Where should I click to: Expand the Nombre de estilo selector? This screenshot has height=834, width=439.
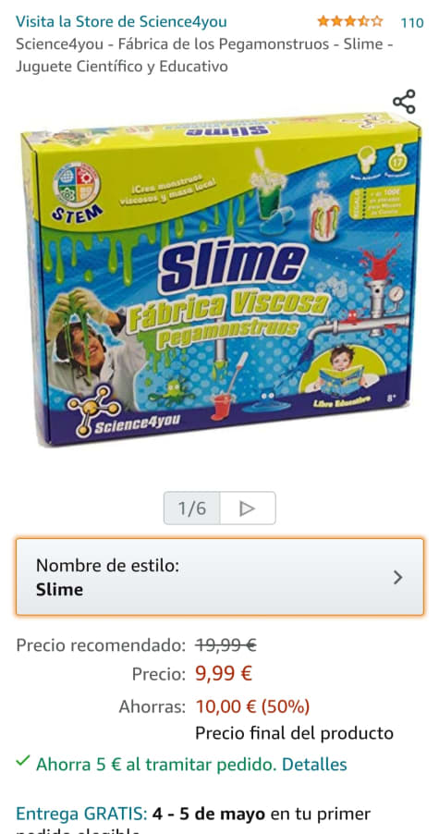pos(220,577)
